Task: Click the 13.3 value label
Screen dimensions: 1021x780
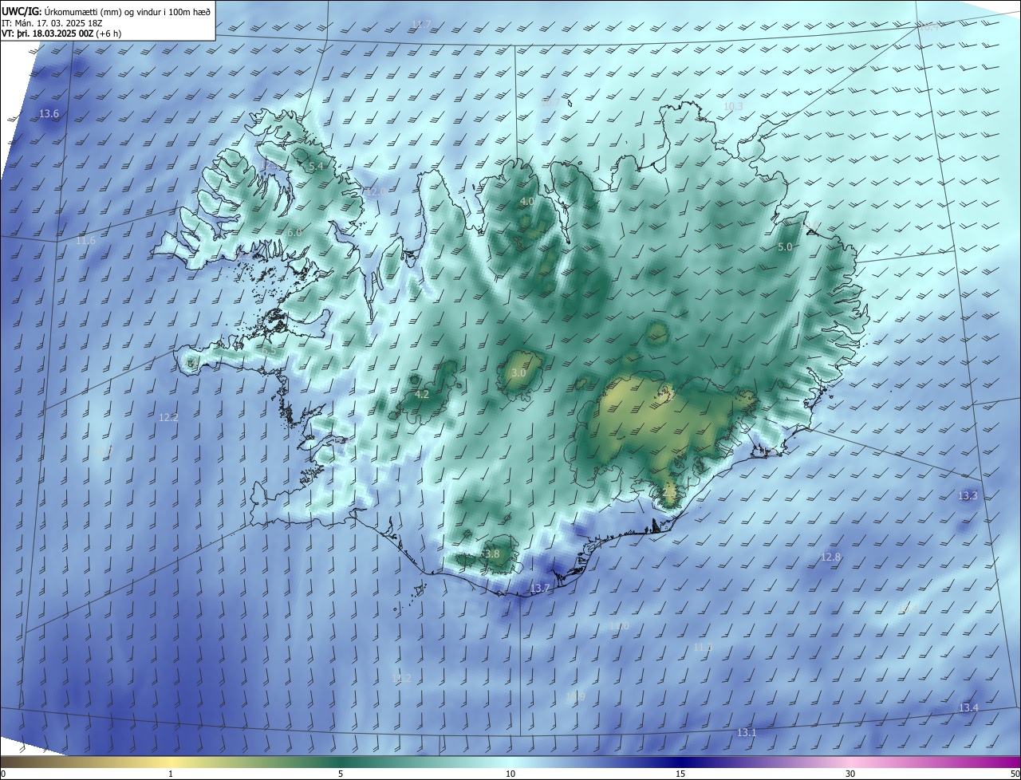Action: tap(968, 496)
